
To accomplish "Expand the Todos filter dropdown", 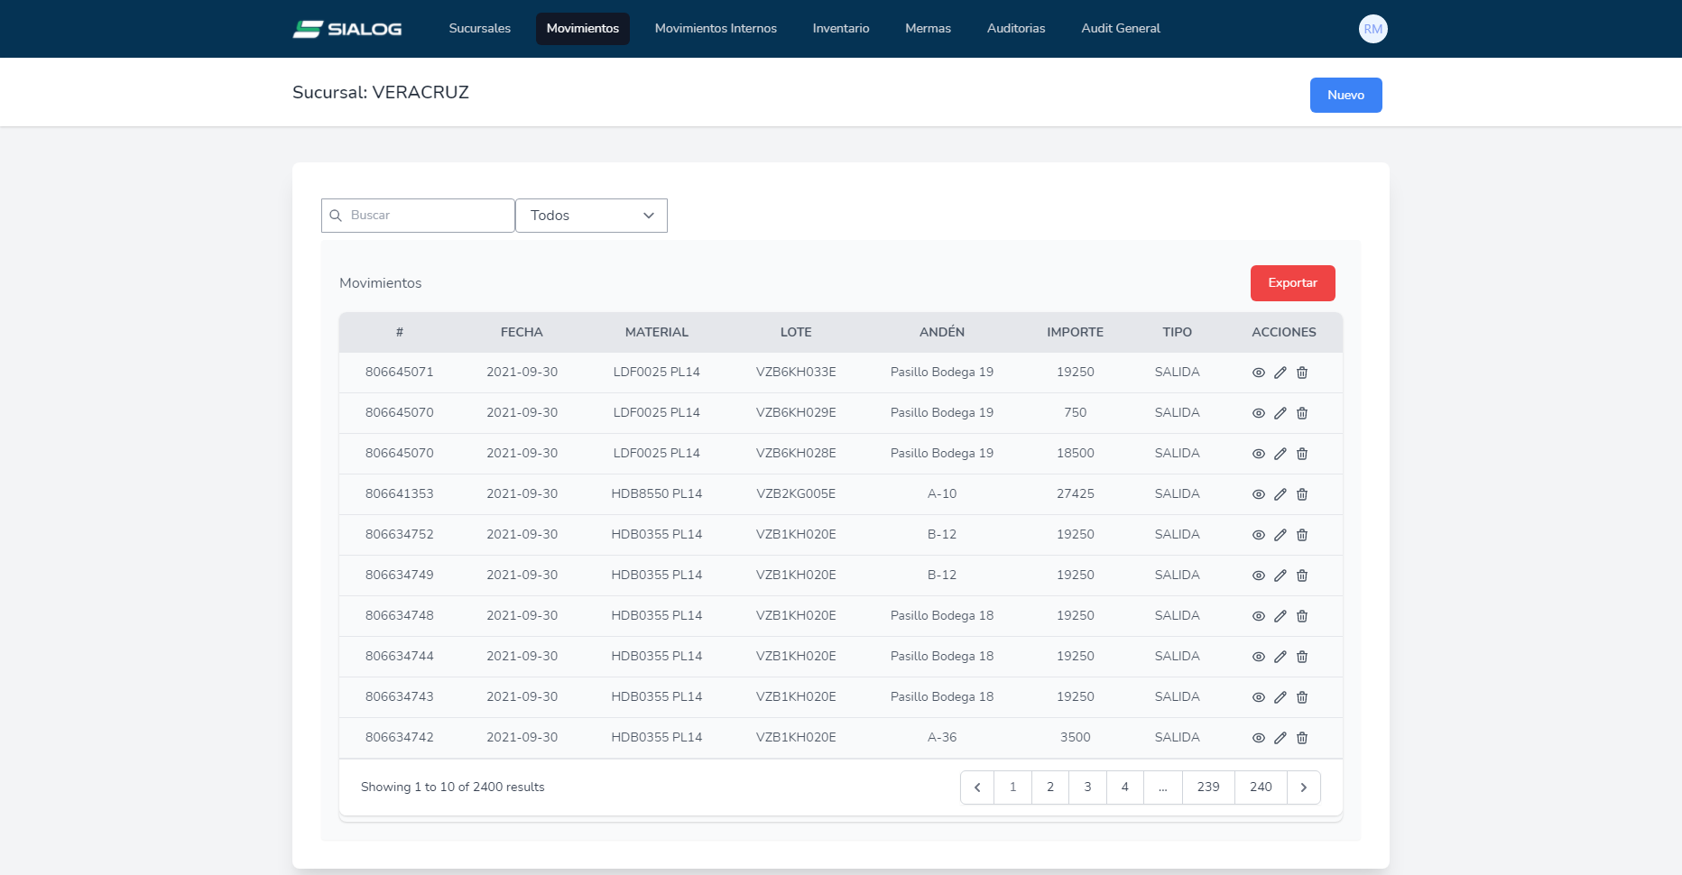I will click(x=591, y=216).
